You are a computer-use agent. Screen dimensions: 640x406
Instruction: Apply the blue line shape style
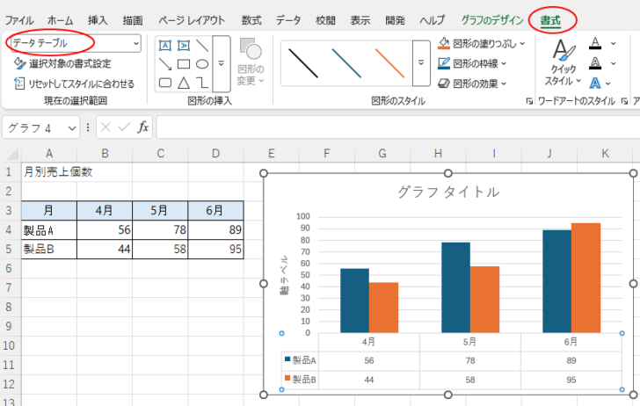[x=346, y=63]
